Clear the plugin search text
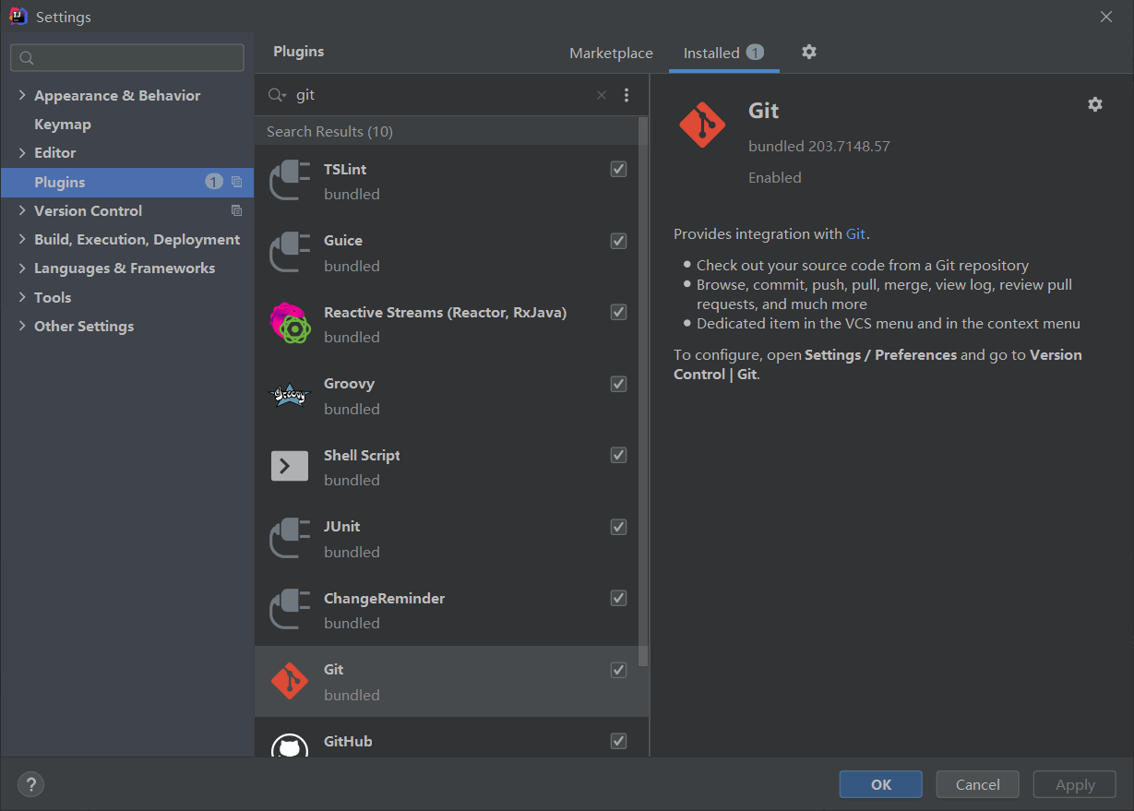 pos(602,95)
